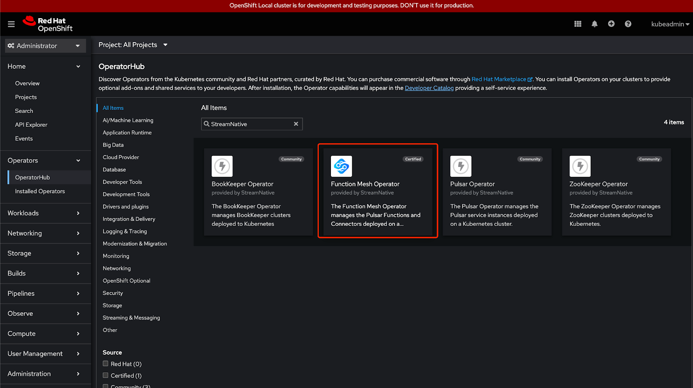The image size is (693, 388).
Task: Filter by Big Data category
Action: pos(113,145)
